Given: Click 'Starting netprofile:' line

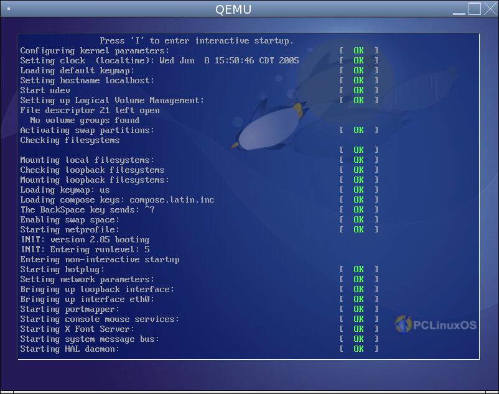Looking at the screenshot, I should click(70, 230).
